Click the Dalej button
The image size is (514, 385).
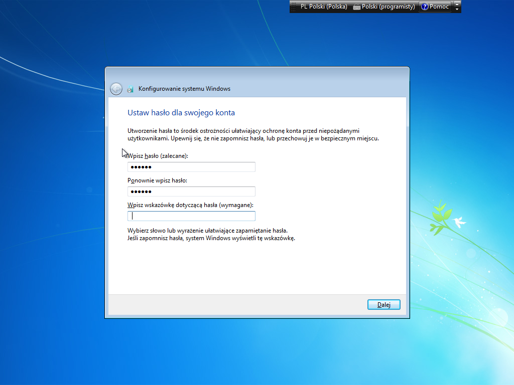[383, 305]
